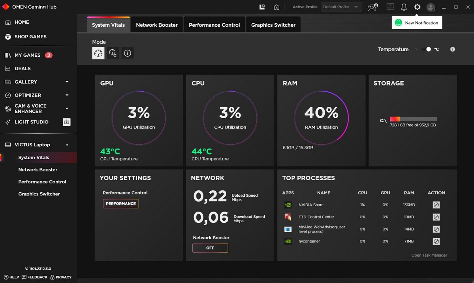Switch to the Network Booster tab

[157, 25]
